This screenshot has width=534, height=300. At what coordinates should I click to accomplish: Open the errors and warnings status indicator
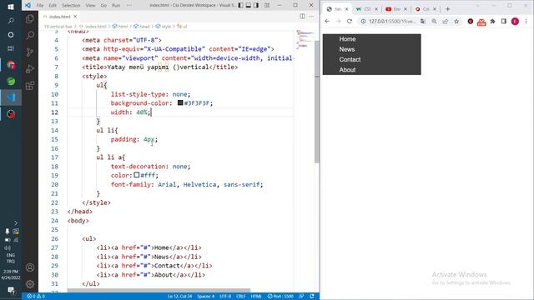(36, 297)
